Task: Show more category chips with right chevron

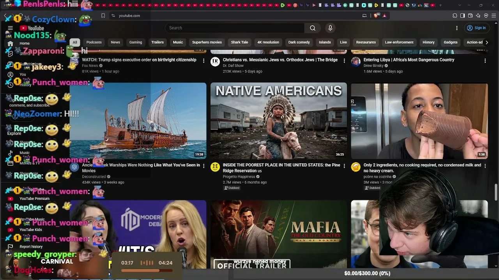Action: click(x=487, y=42)
